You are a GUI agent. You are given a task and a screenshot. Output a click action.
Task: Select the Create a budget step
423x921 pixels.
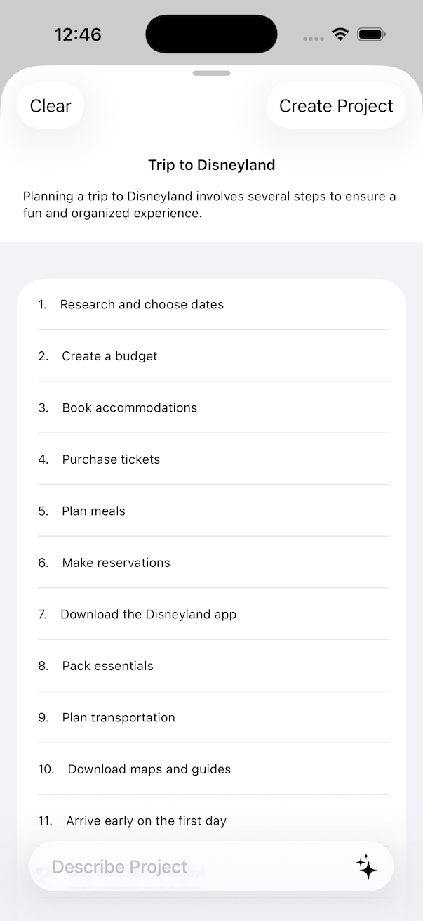click(109, 356)
